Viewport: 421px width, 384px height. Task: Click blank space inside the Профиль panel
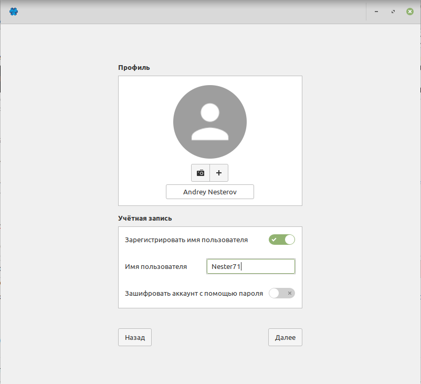[144, 131]
